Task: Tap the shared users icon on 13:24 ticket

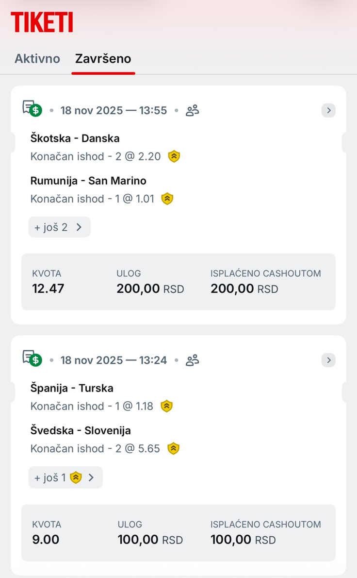Action: click(x=192, y=360)
